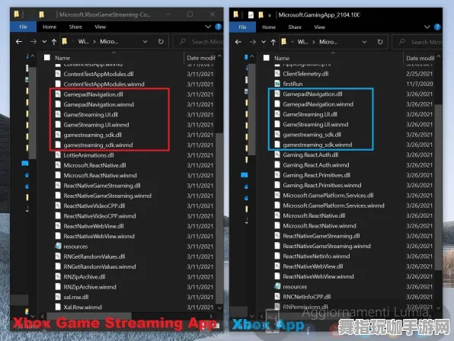Select Microsoft.GamePlatform.Services.dll in right window
The height and width of the screenshot is (341, 454).
(328, 195)
